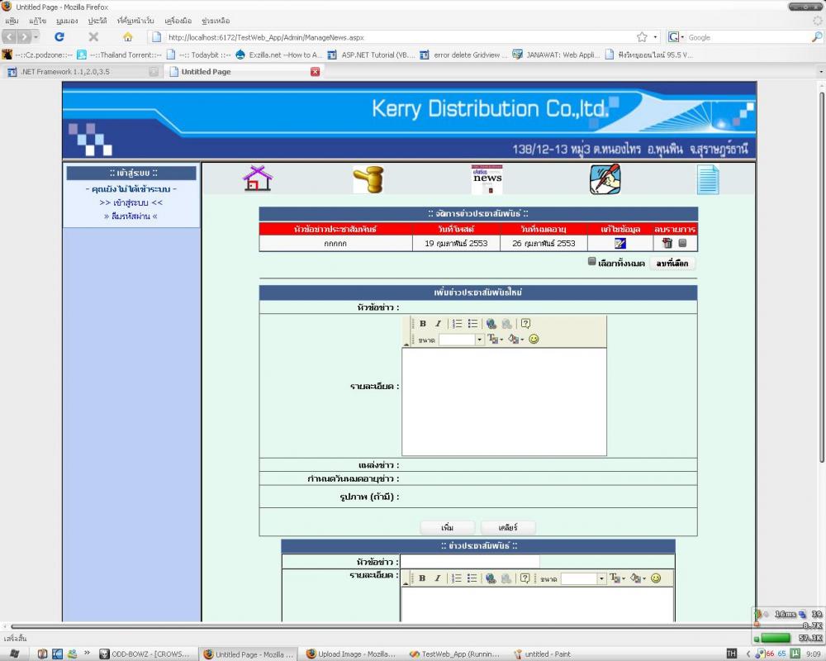Open the news magazine icon in navigation
Screen dimensions: 826x661
tap(487, 179)
